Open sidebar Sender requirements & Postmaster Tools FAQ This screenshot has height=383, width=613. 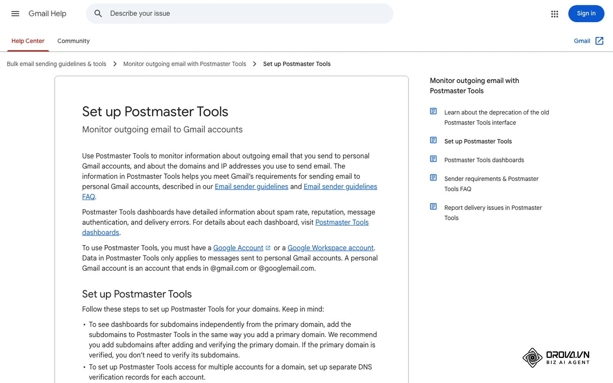click(491, 184)
